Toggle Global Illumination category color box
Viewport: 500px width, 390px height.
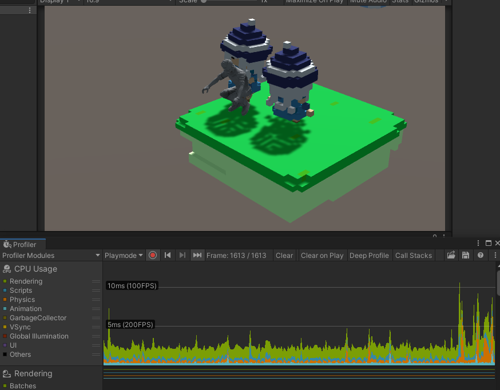[x=5, y=336]
